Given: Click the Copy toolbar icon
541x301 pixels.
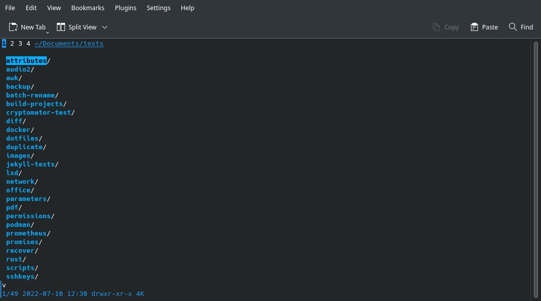Looking at the screenshot, I should [x=436, y=27].
